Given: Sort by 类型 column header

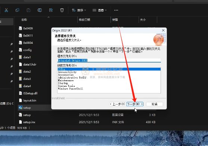Looking at the screenshot, I should [x=115, y=20].
